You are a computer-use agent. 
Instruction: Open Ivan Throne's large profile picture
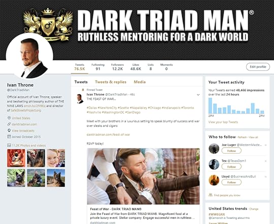point(29,56)
